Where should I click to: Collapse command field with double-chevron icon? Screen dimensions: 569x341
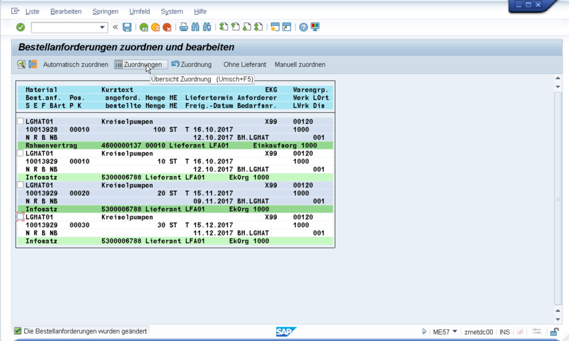[116, 27]
